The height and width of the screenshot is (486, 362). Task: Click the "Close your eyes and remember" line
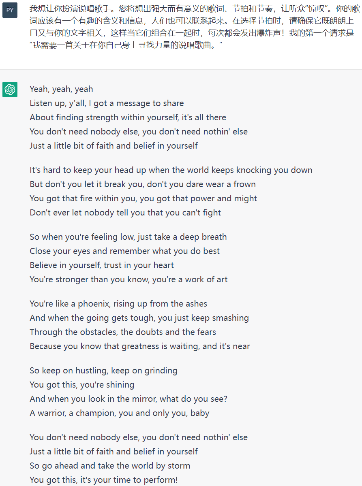[x=124, y=251]
